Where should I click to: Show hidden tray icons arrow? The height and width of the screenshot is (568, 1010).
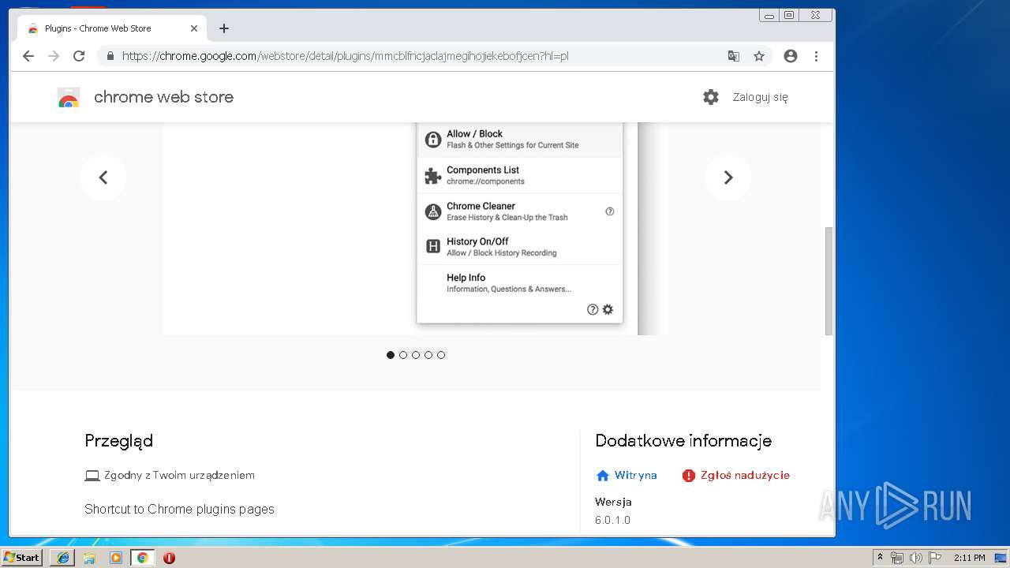[x=880, y=557]
